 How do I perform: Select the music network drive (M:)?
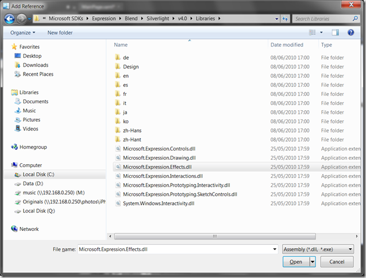pyautogui.click(x=53, y=193)
